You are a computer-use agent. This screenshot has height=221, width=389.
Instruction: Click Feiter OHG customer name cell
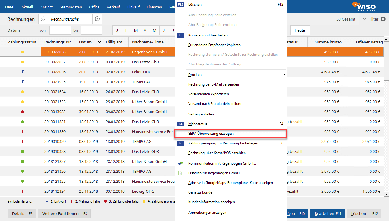[142, 72]
